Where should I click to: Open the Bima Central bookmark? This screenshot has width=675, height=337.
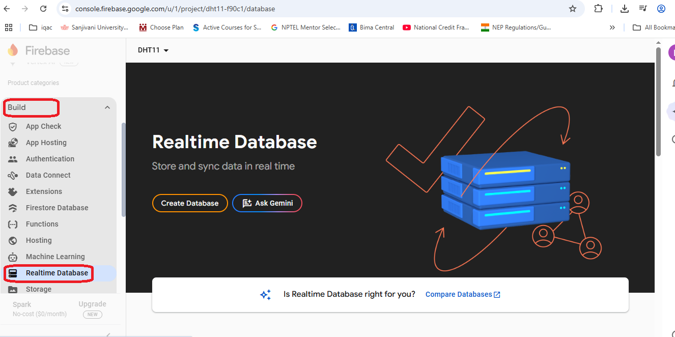372,27
